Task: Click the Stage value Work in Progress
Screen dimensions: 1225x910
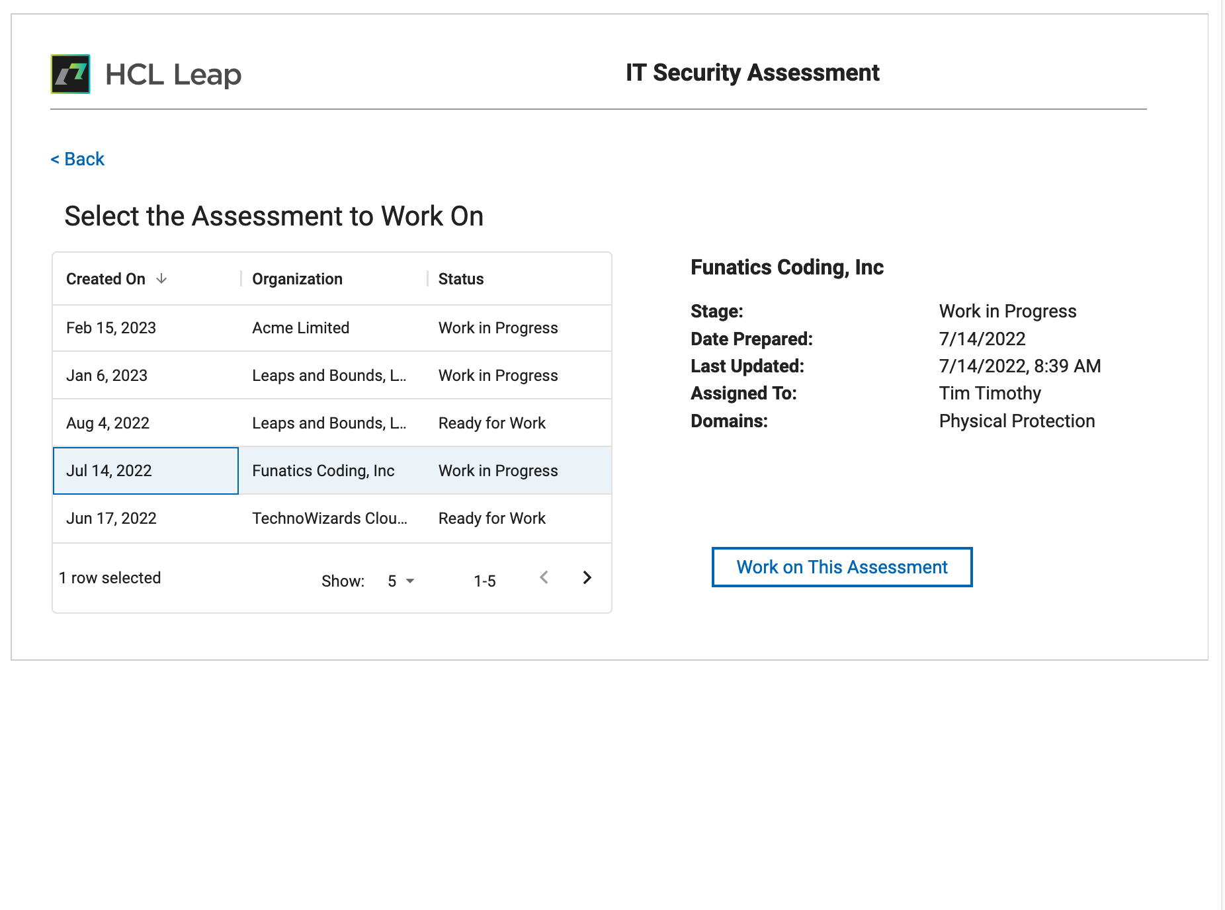Action: pos(1008,311)
